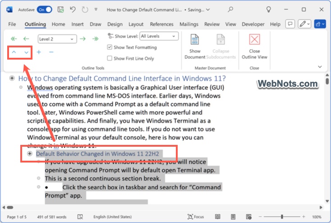
Task: Switch to the Insert tab
Action: pos(78,24)
